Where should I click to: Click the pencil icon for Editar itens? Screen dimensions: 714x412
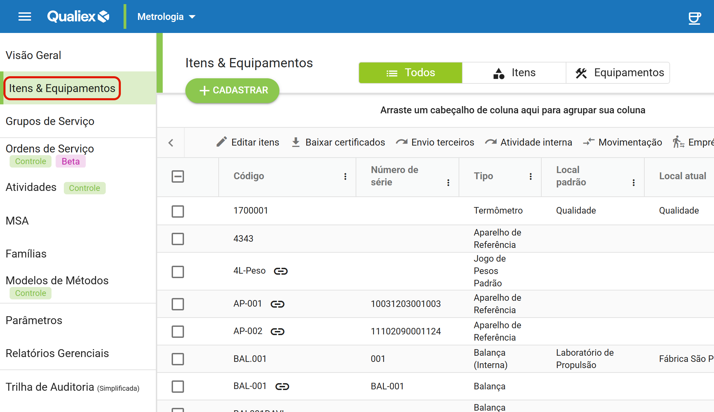pos(222,142)
